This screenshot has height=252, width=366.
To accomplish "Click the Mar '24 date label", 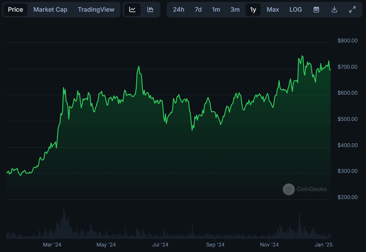I will pos(52,245).
